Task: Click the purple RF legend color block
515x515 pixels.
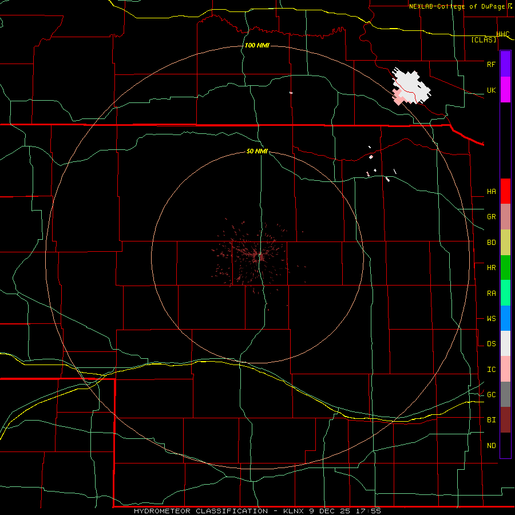Action: pyautogui.click(x=505, y=64)
